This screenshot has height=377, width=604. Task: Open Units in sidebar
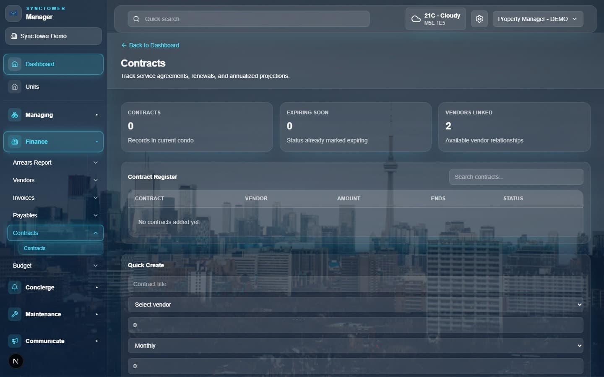(x=53, y=87)
